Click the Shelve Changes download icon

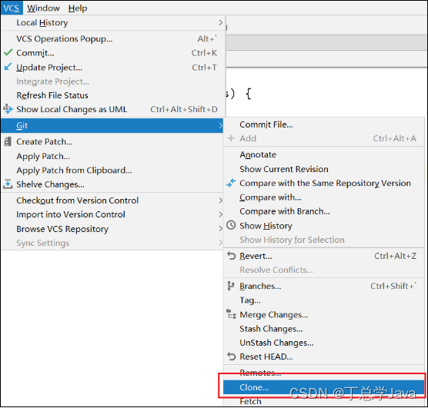pyautogui.click(x=8, y=184)
